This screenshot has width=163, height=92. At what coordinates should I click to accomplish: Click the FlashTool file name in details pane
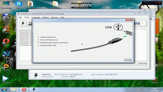pos(46,74)
